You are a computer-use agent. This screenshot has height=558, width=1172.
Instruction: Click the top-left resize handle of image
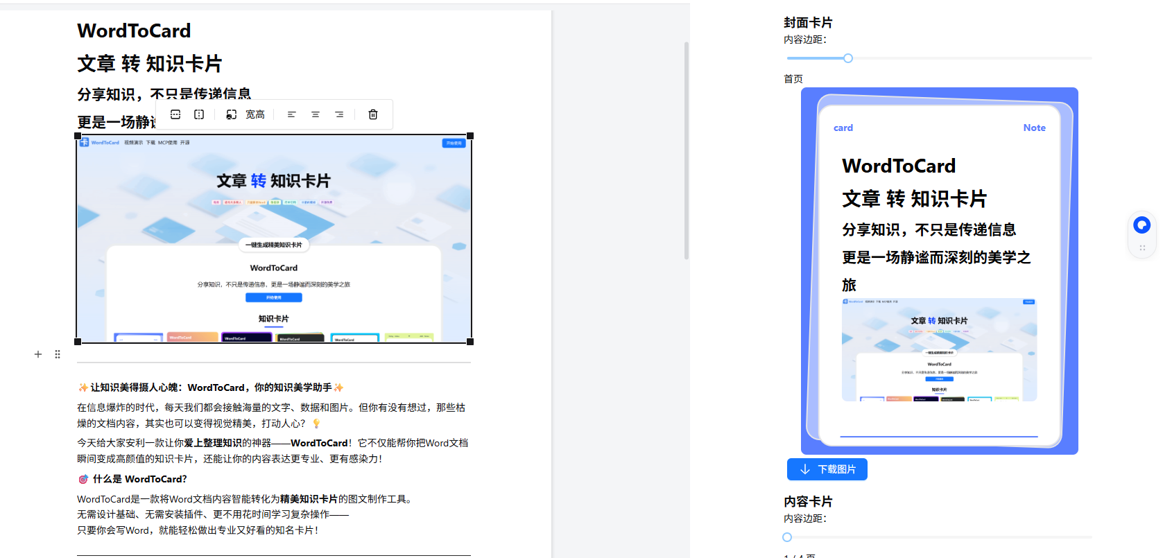(x=78, y=136)
